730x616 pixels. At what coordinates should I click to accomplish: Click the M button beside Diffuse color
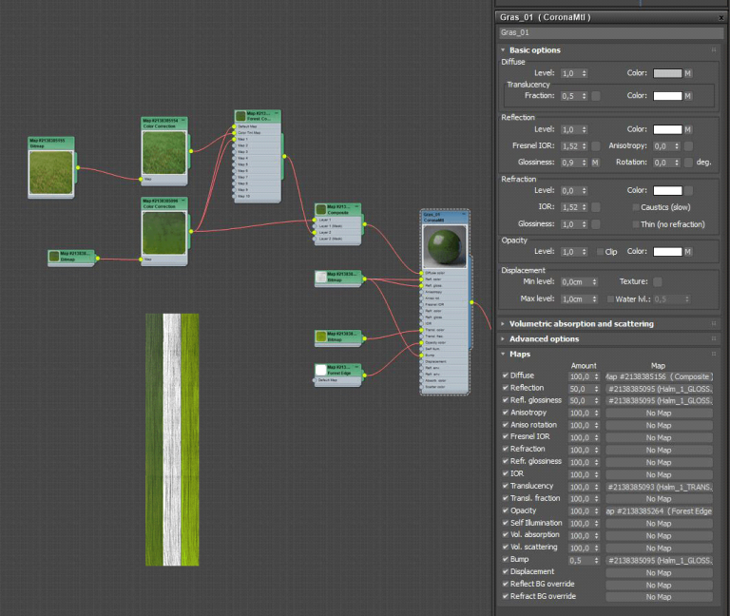(x=688, y=73)
